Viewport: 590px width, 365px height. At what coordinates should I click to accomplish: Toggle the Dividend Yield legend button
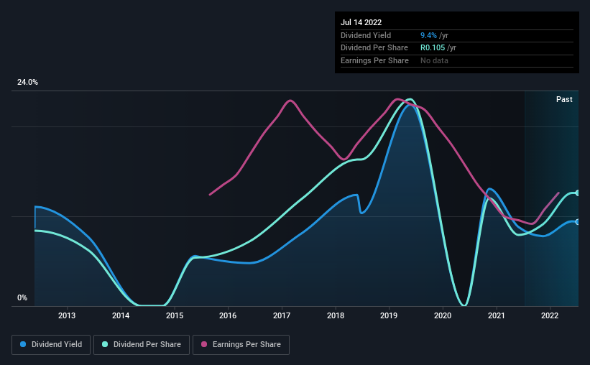[x=51, y=345]
